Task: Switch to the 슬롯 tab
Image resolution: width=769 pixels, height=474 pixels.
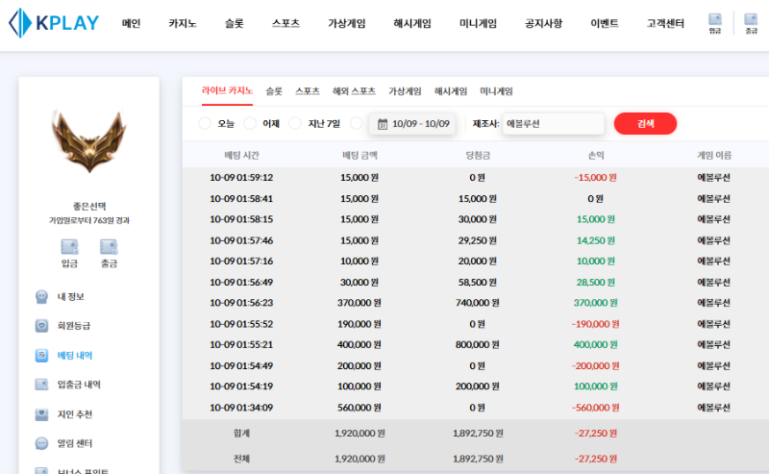Action: tap(274, 91)
